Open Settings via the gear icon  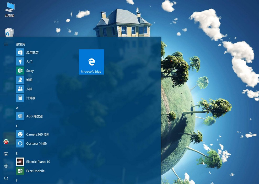[x=6, y=166]
